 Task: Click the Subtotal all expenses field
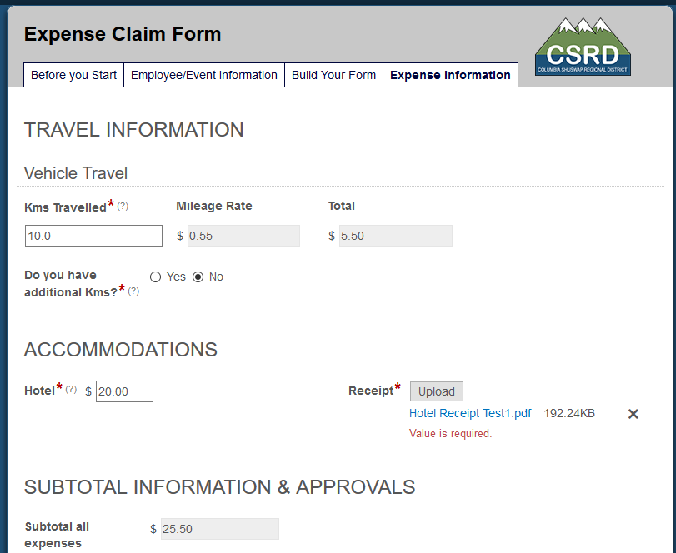pos(220,529)
